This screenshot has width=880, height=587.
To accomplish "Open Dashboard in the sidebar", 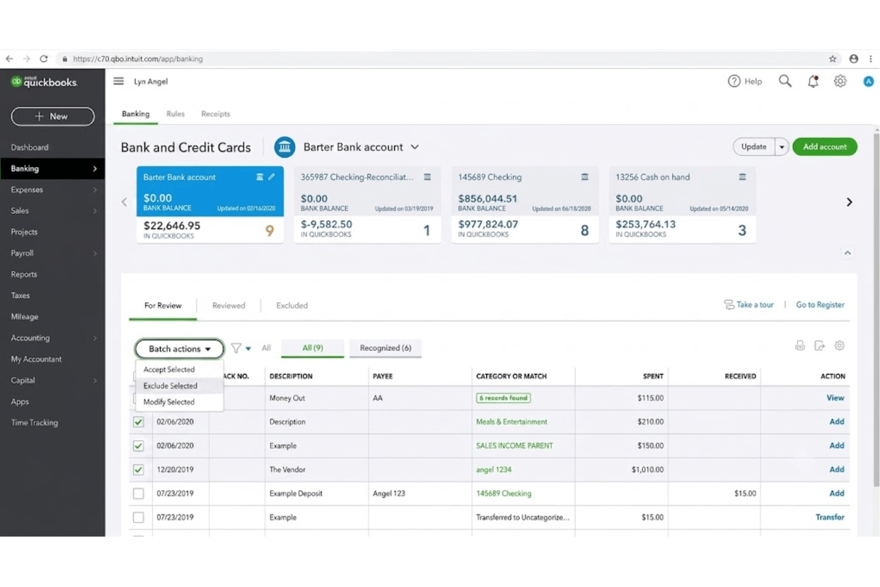I will (29, 147).
